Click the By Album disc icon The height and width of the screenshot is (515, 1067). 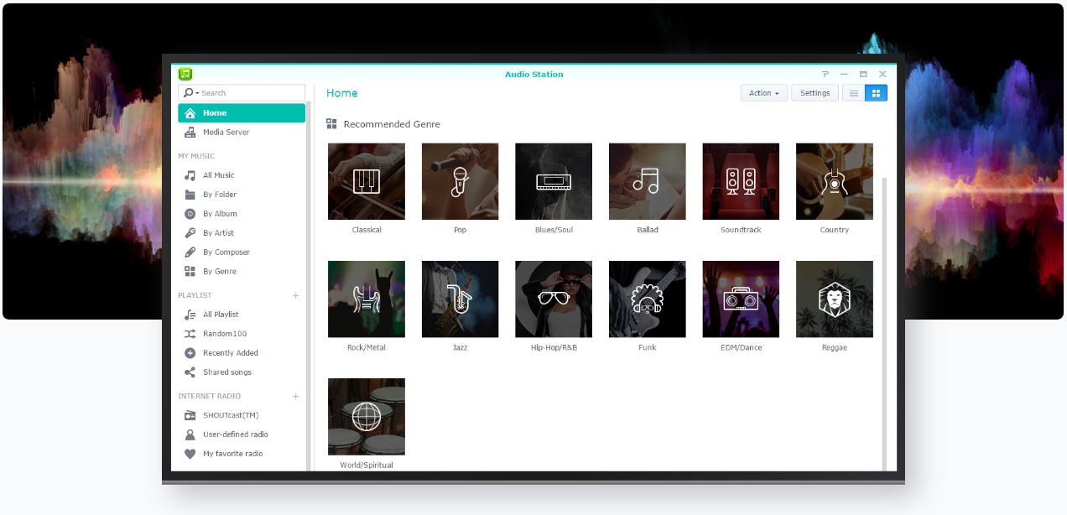[x=190, y=214]
